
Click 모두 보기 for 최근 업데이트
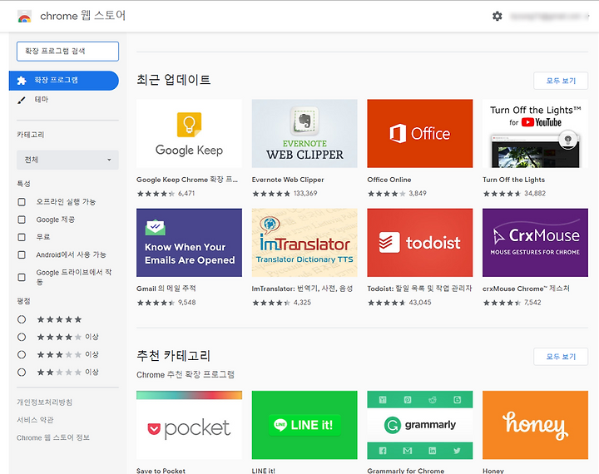click(x=561, y=81)
